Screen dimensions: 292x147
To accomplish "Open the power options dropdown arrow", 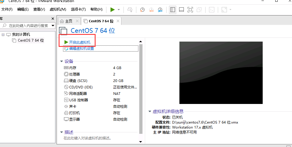I will tap(119, 10).
